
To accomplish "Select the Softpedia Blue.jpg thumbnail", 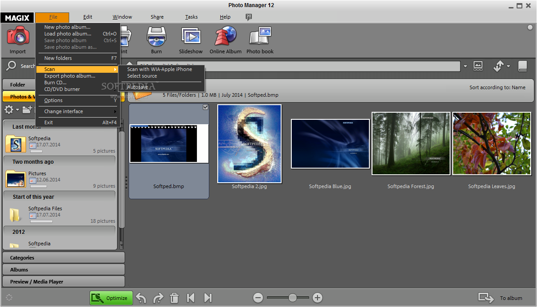I will click(x=330, y=144).
